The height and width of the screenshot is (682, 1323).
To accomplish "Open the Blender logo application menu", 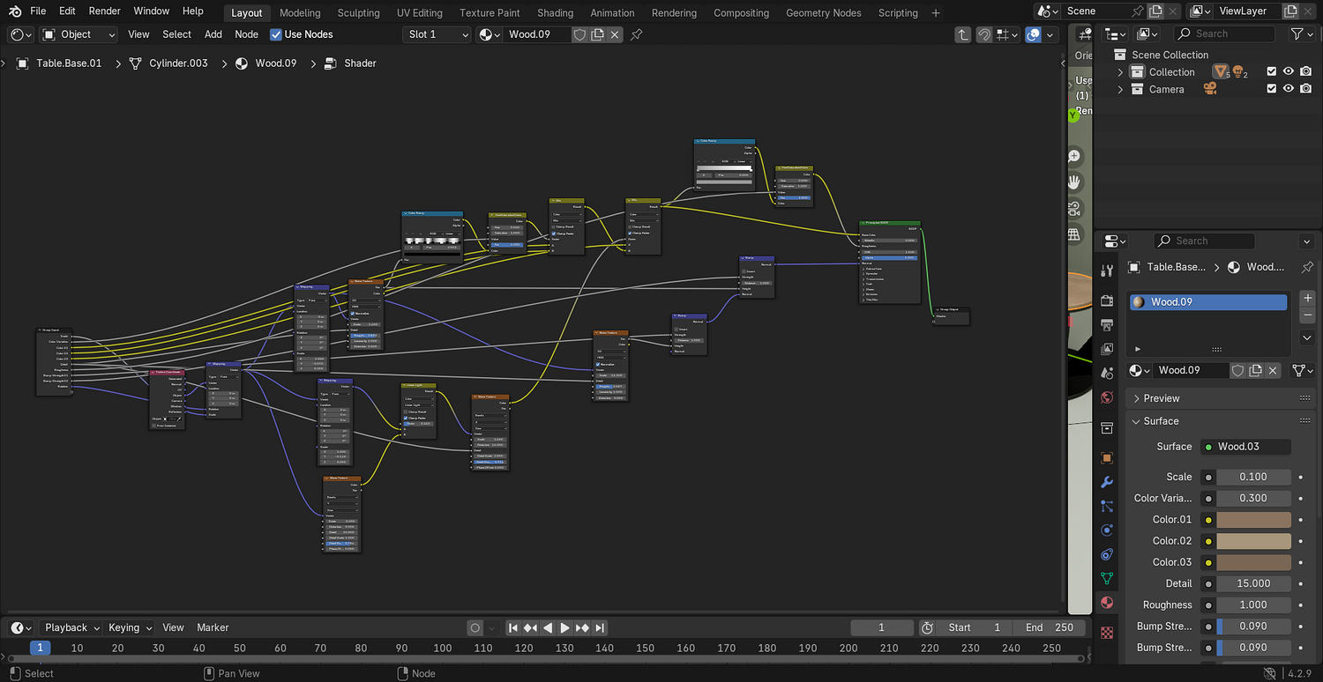I will coord(15,11).
